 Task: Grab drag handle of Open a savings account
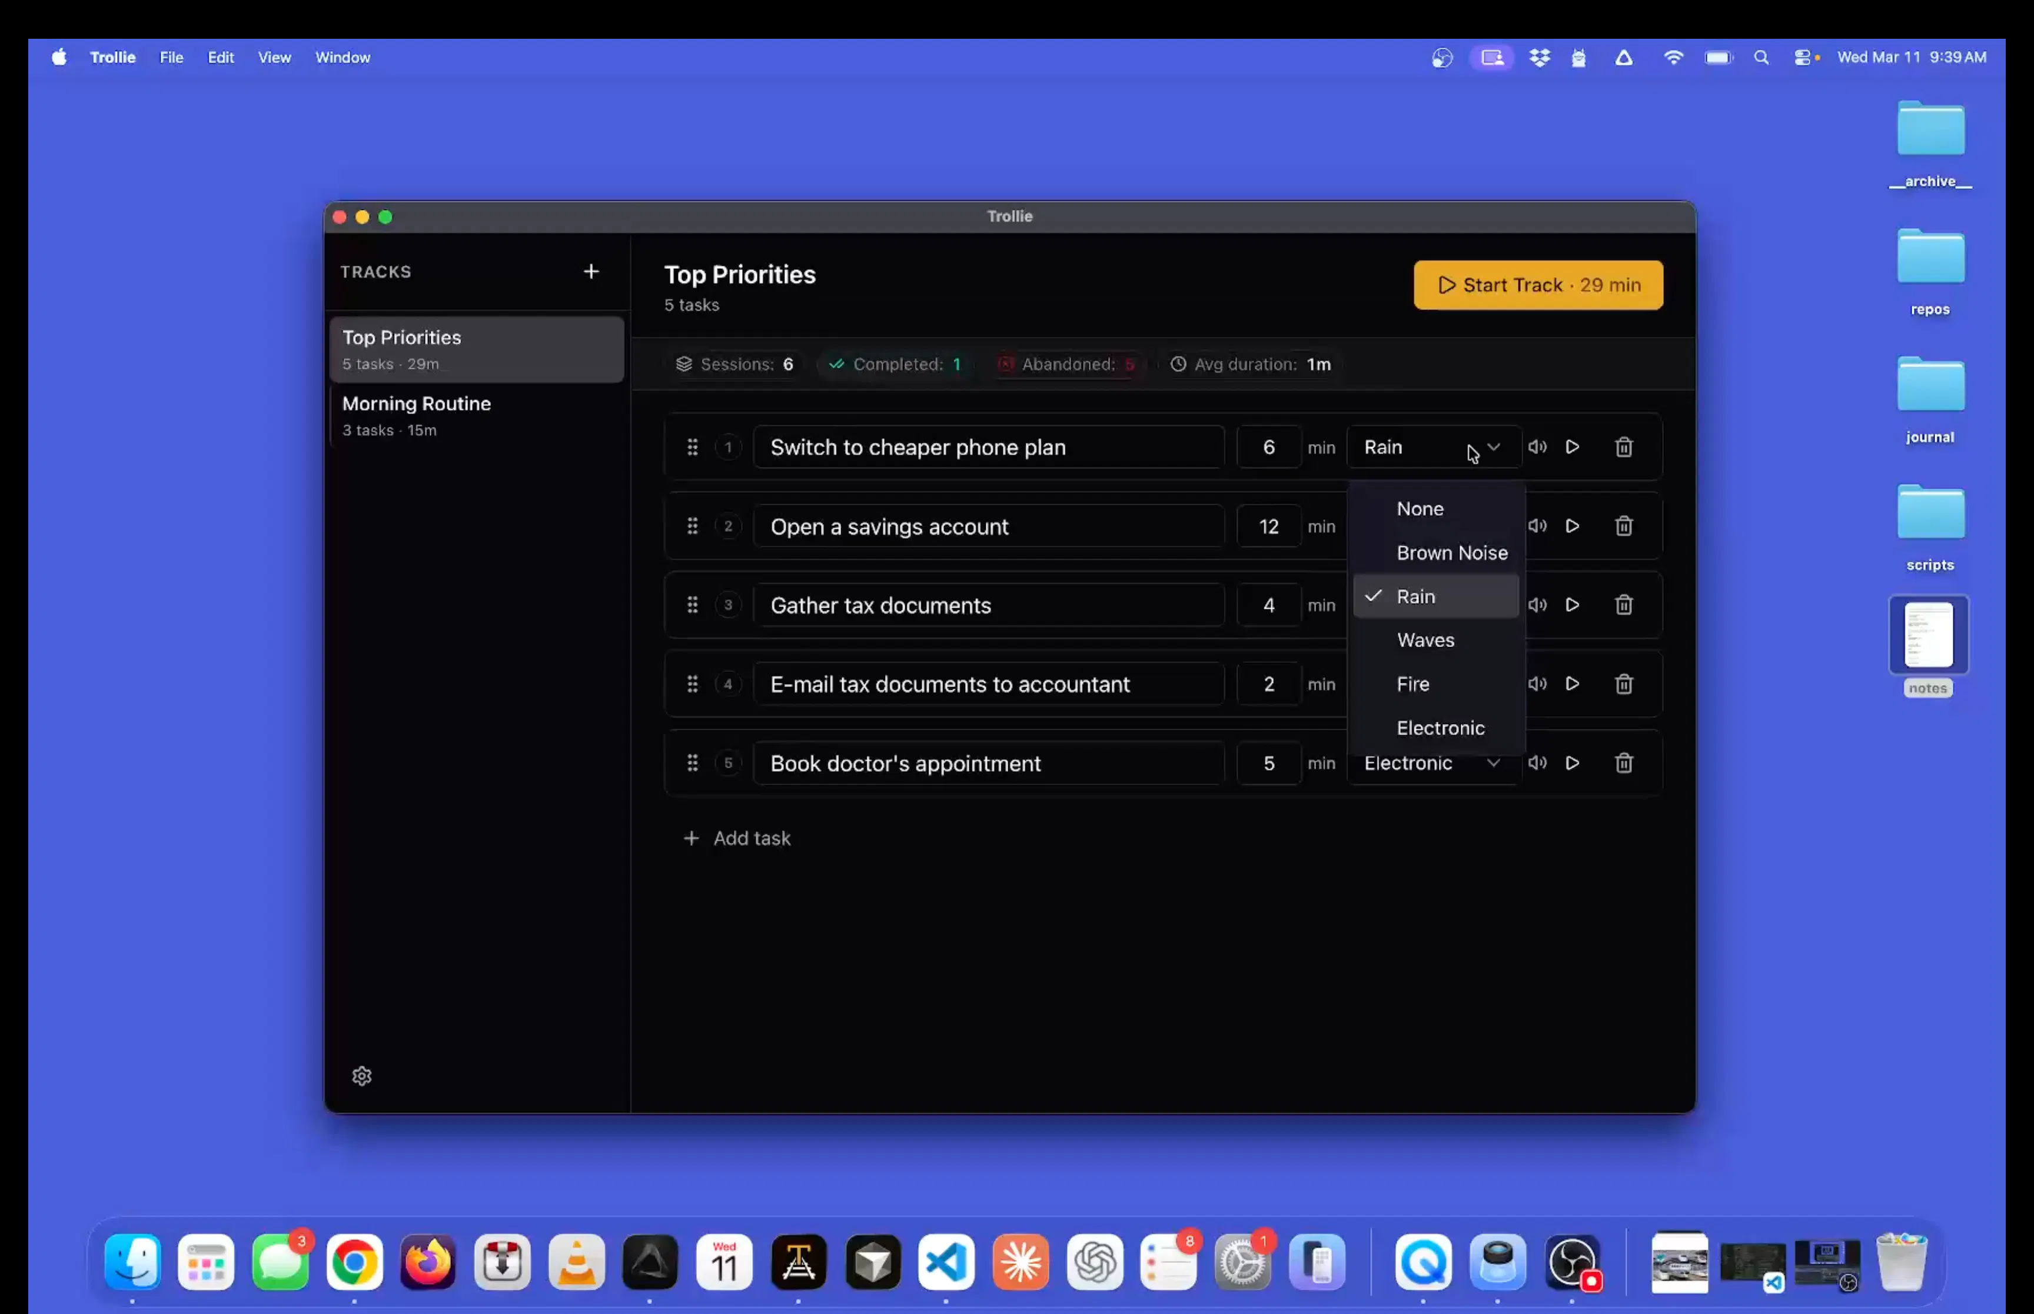692,526
